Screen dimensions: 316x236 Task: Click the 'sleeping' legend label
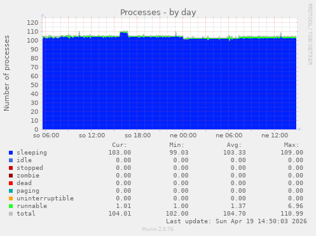click(x=32, y=153)
